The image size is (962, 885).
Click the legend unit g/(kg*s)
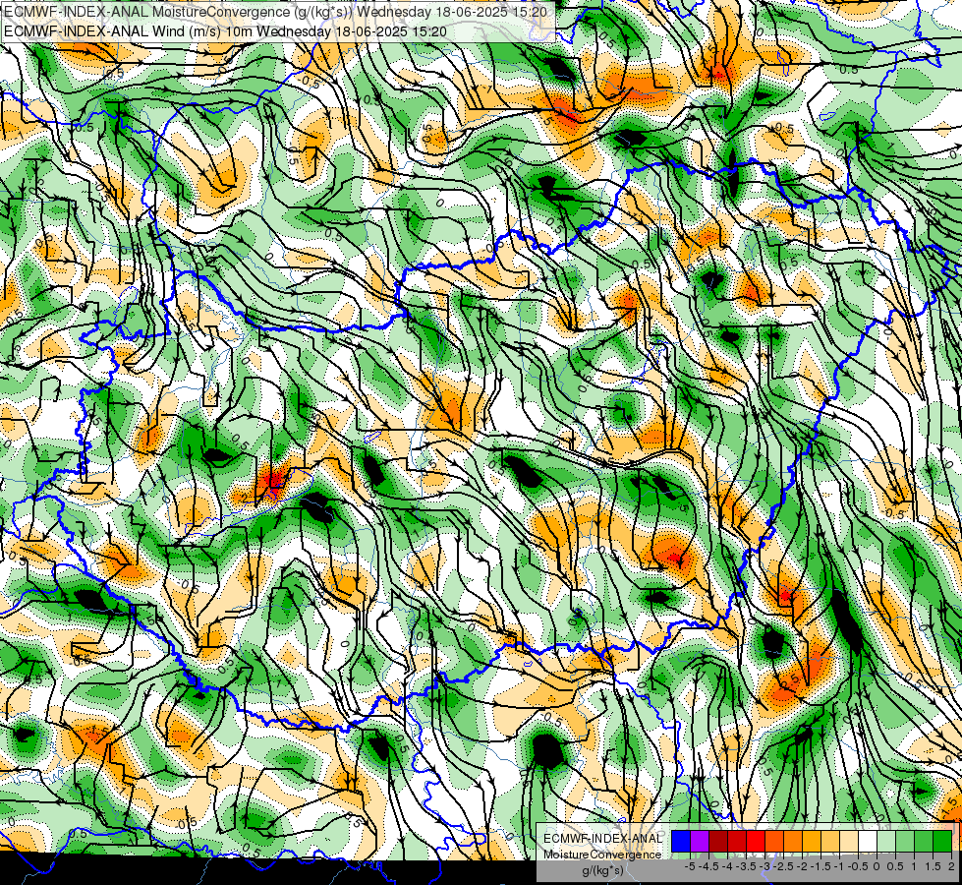pyautogui.click(x=602, y=871)
